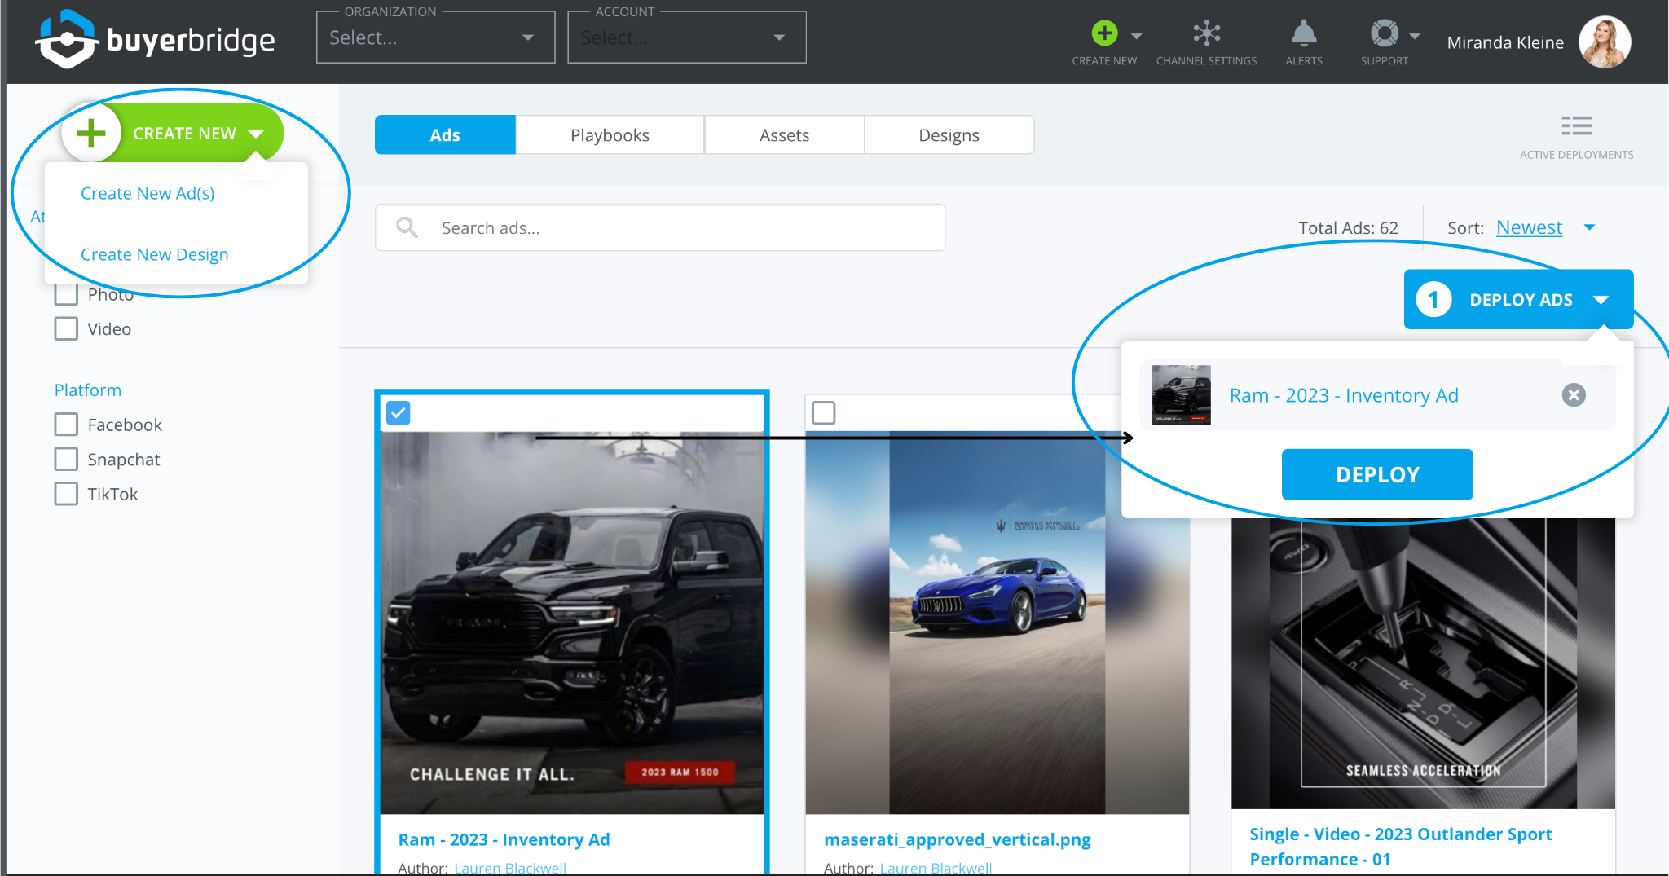Click Ram - 2023 - Inventory Ad in deploy popup

coord(1344,395)
